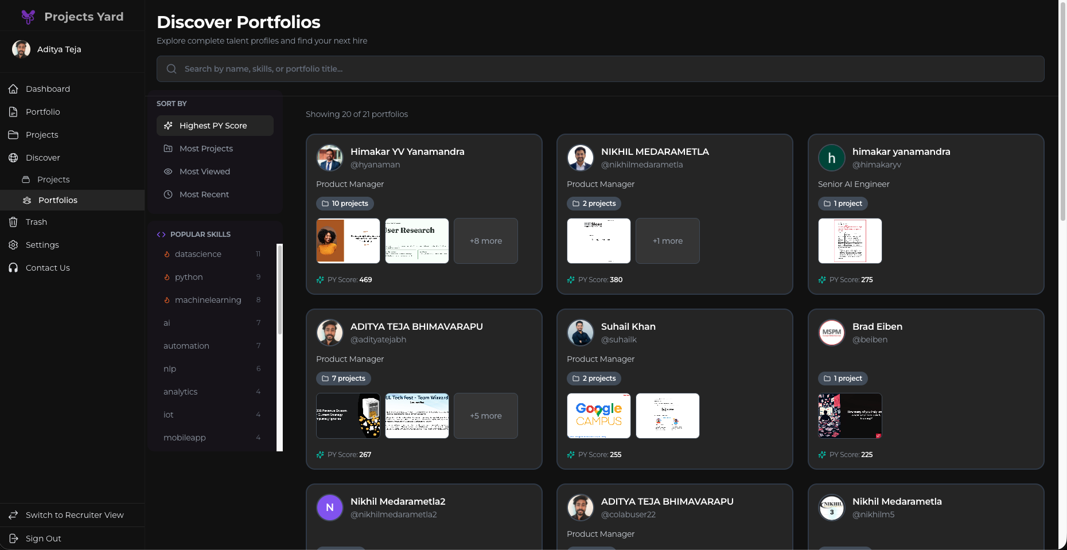Click the flame icon beside python

[167, 277]
